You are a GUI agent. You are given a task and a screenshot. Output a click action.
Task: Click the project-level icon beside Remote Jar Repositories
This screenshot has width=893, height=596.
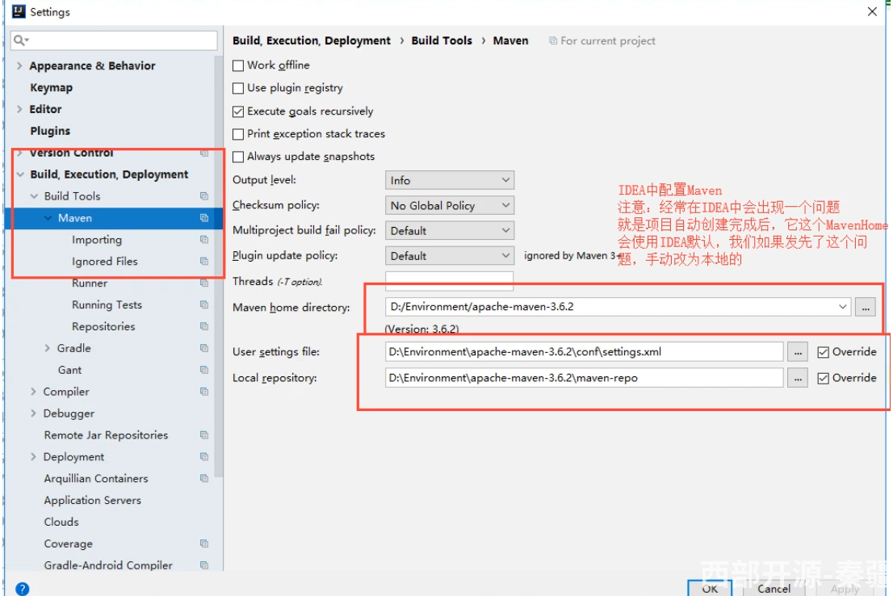[204, 434]
